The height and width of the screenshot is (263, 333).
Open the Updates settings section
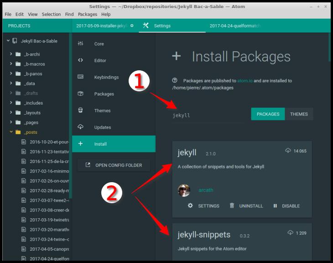point(114,127)
